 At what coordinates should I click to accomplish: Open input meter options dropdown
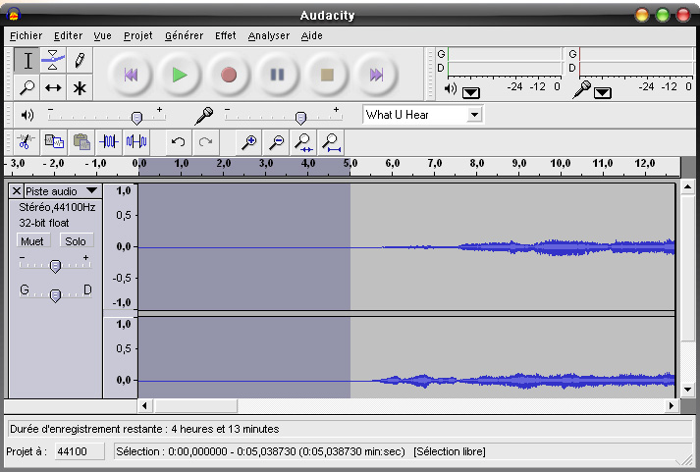(603, 93)
